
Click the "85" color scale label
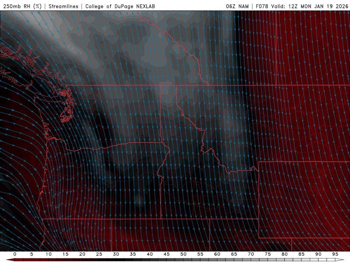tap(301, 254)
